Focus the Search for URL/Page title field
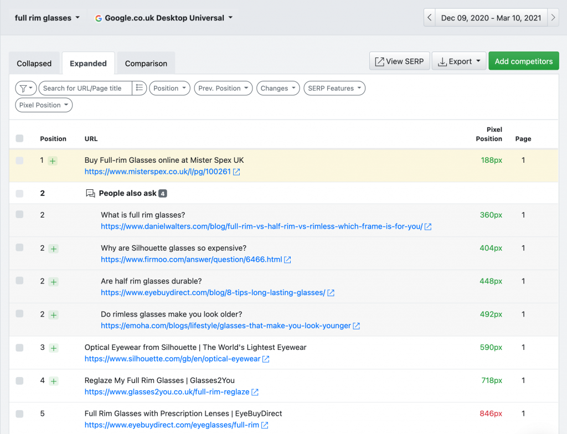This screenshot has width=567, height=434. click(x=86, y=88)
